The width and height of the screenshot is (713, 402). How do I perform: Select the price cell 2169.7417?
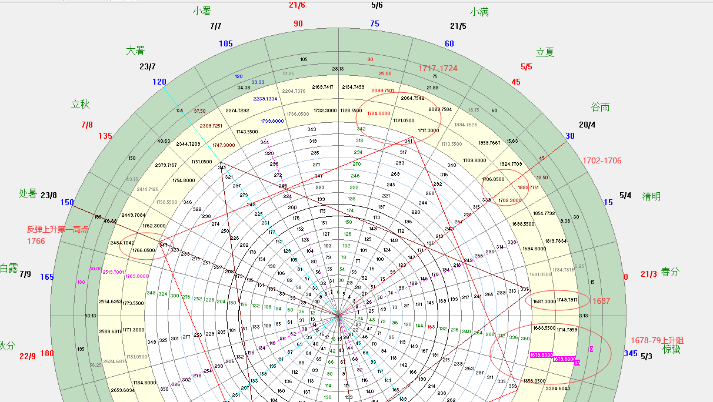322,87
